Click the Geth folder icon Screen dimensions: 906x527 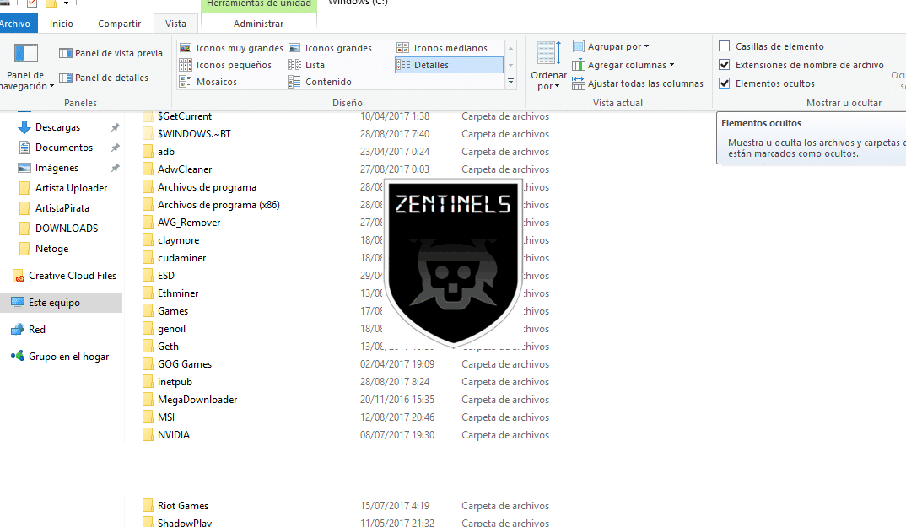click(148, 347)
